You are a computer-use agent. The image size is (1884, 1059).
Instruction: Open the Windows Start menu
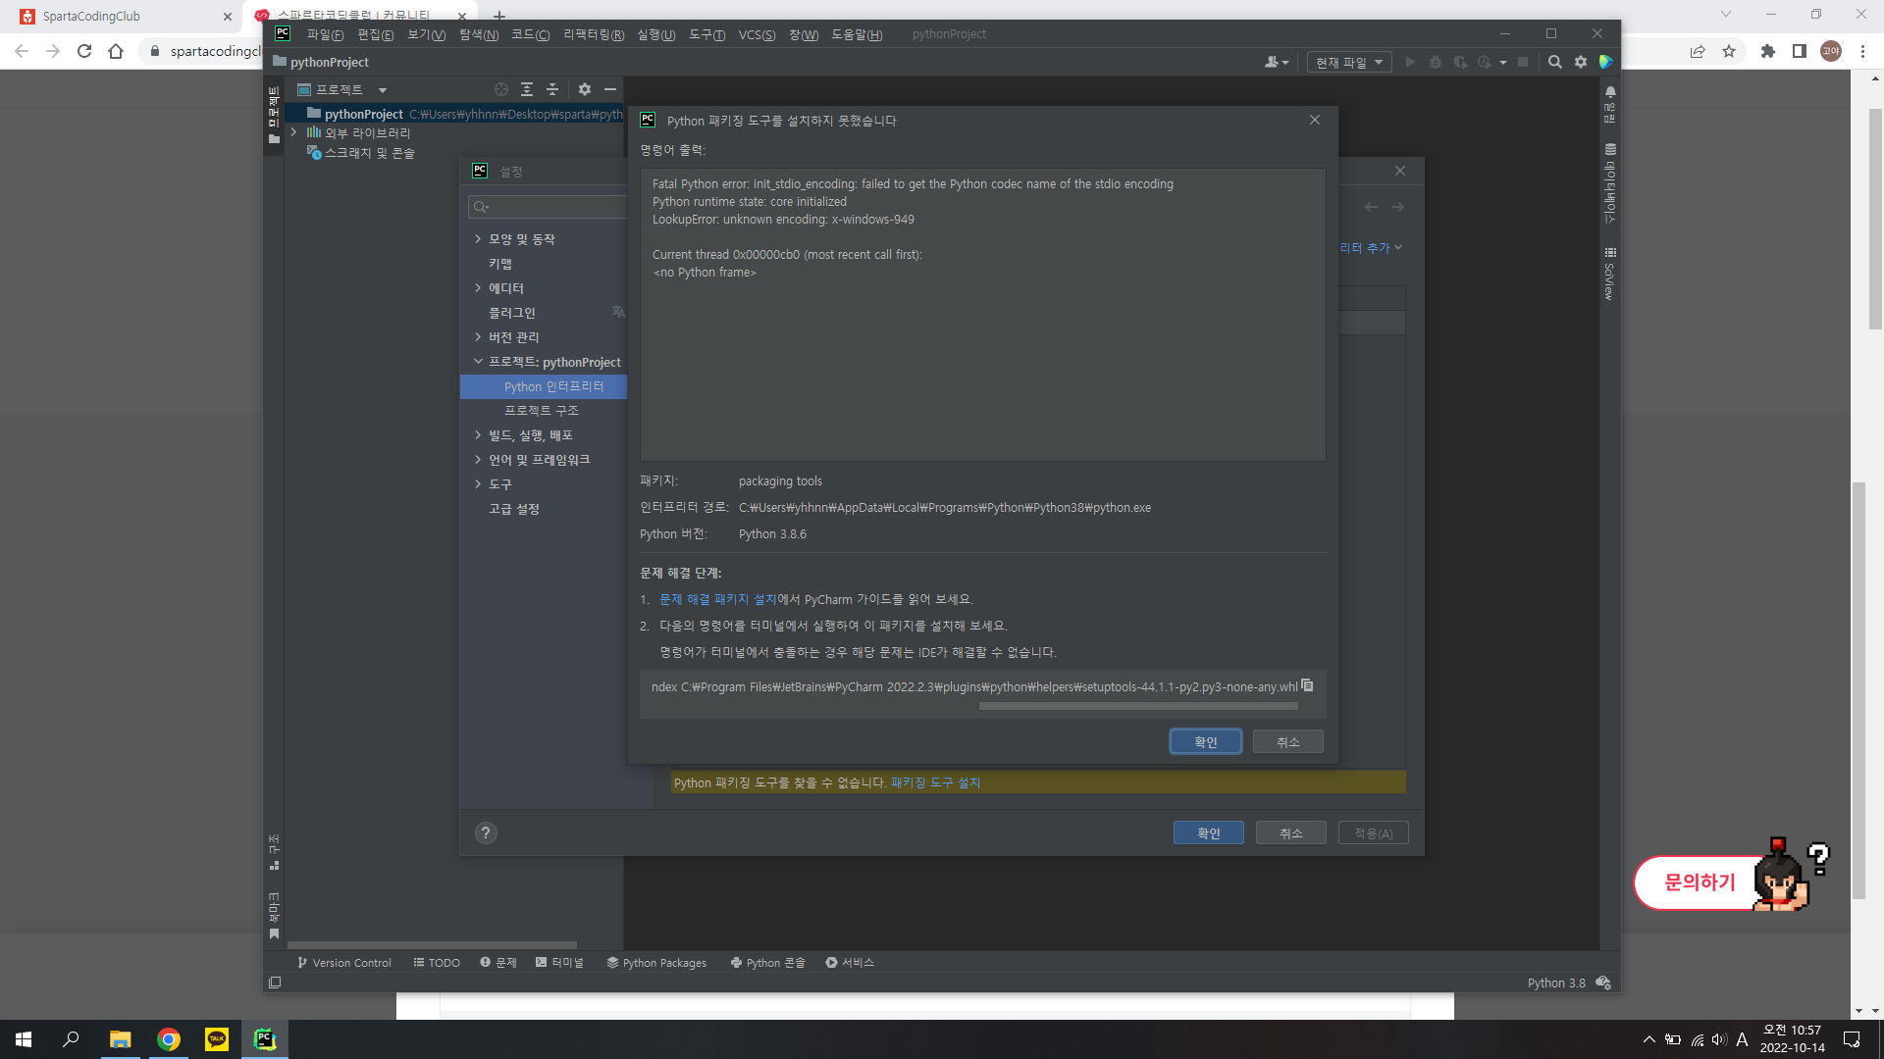tap(24, 1039)
